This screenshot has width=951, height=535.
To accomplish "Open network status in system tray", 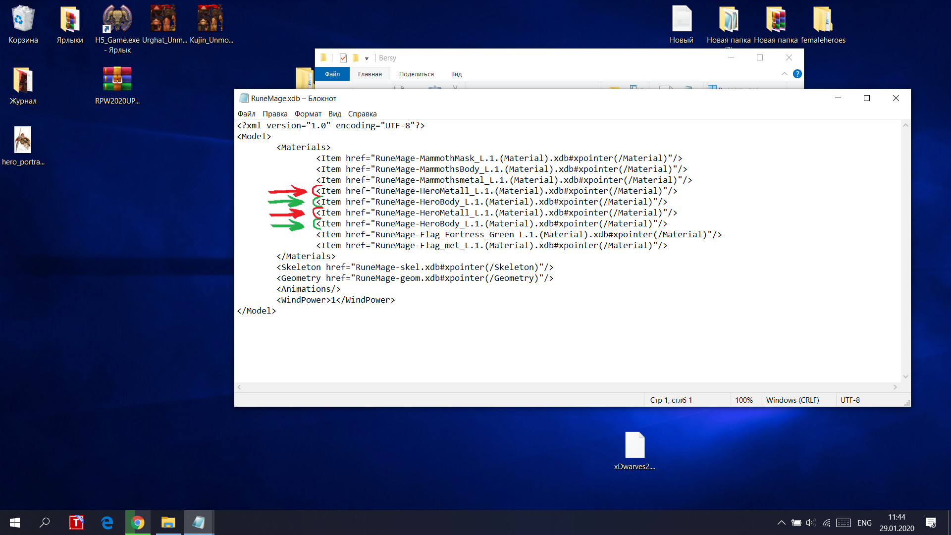I will coord(827,523).
